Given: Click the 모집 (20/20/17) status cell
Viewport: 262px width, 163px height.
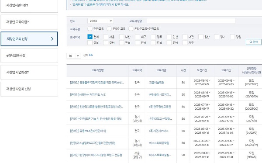Looking at the screenshot, I should pyautogui.click(x=252, y=143).
